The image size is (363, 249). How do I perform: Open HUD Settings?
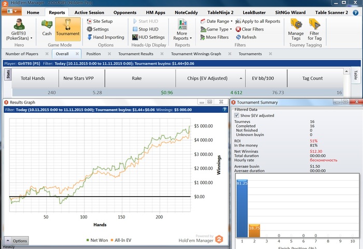[x=148, y=37]
